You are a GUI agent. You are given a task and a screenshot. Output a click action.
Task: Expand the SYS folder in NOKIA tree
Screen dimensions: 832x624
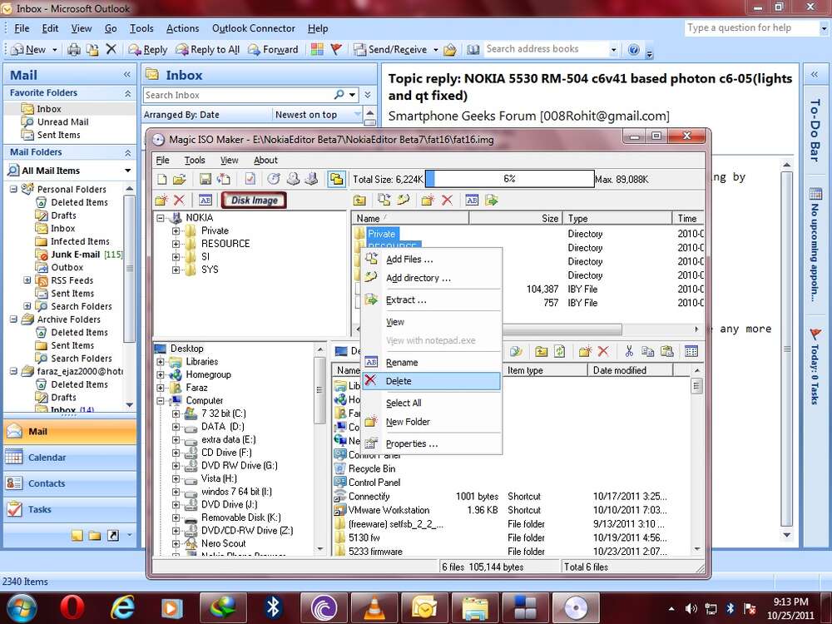point(176,270)
